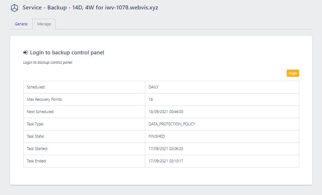Click the italic backup control panel subtitle

(48, 62)
